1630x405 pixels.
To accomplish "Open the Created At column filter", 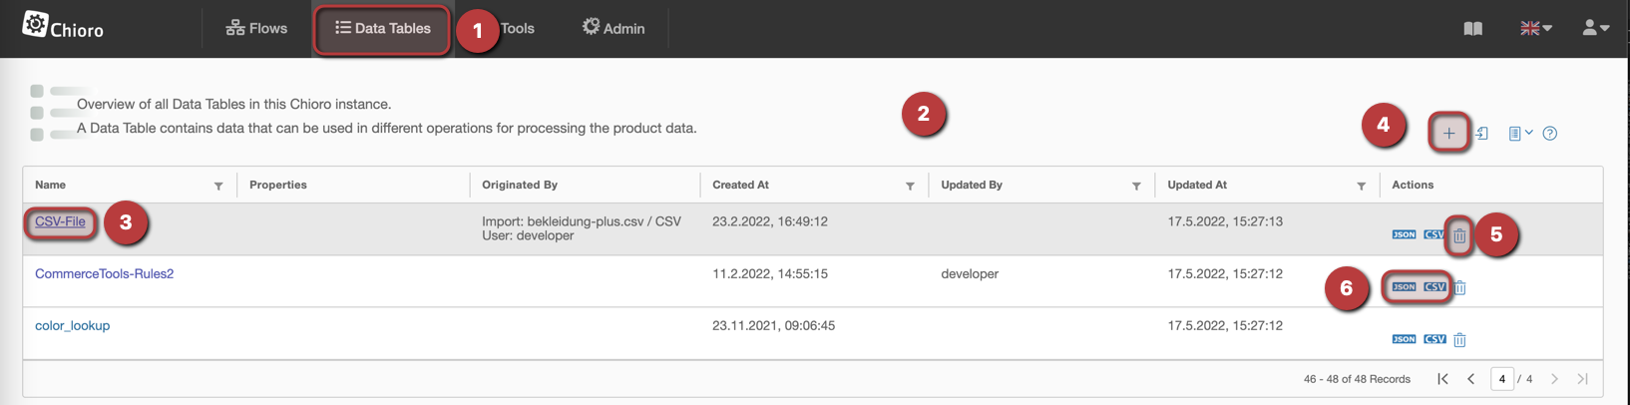I will click(x=910, y=186).
